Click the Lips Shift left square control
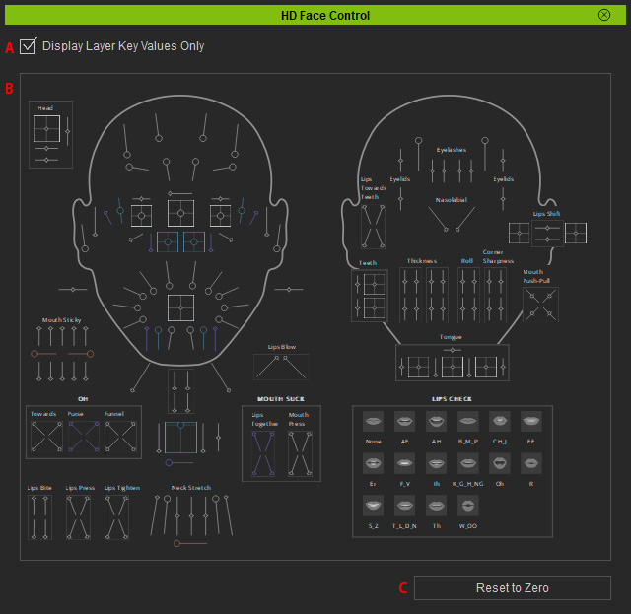Image resolution: width=631 pixels, height=614 pixels. tap(520, 234)
